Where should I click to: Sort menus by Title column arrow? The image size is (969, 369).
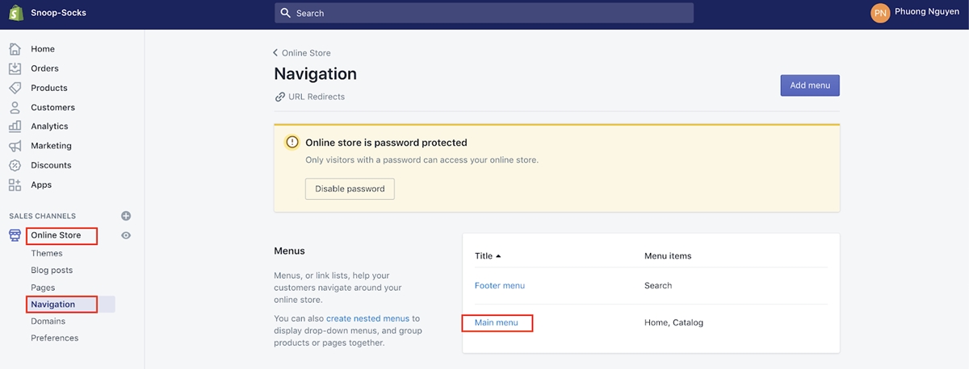pos(498,256)
